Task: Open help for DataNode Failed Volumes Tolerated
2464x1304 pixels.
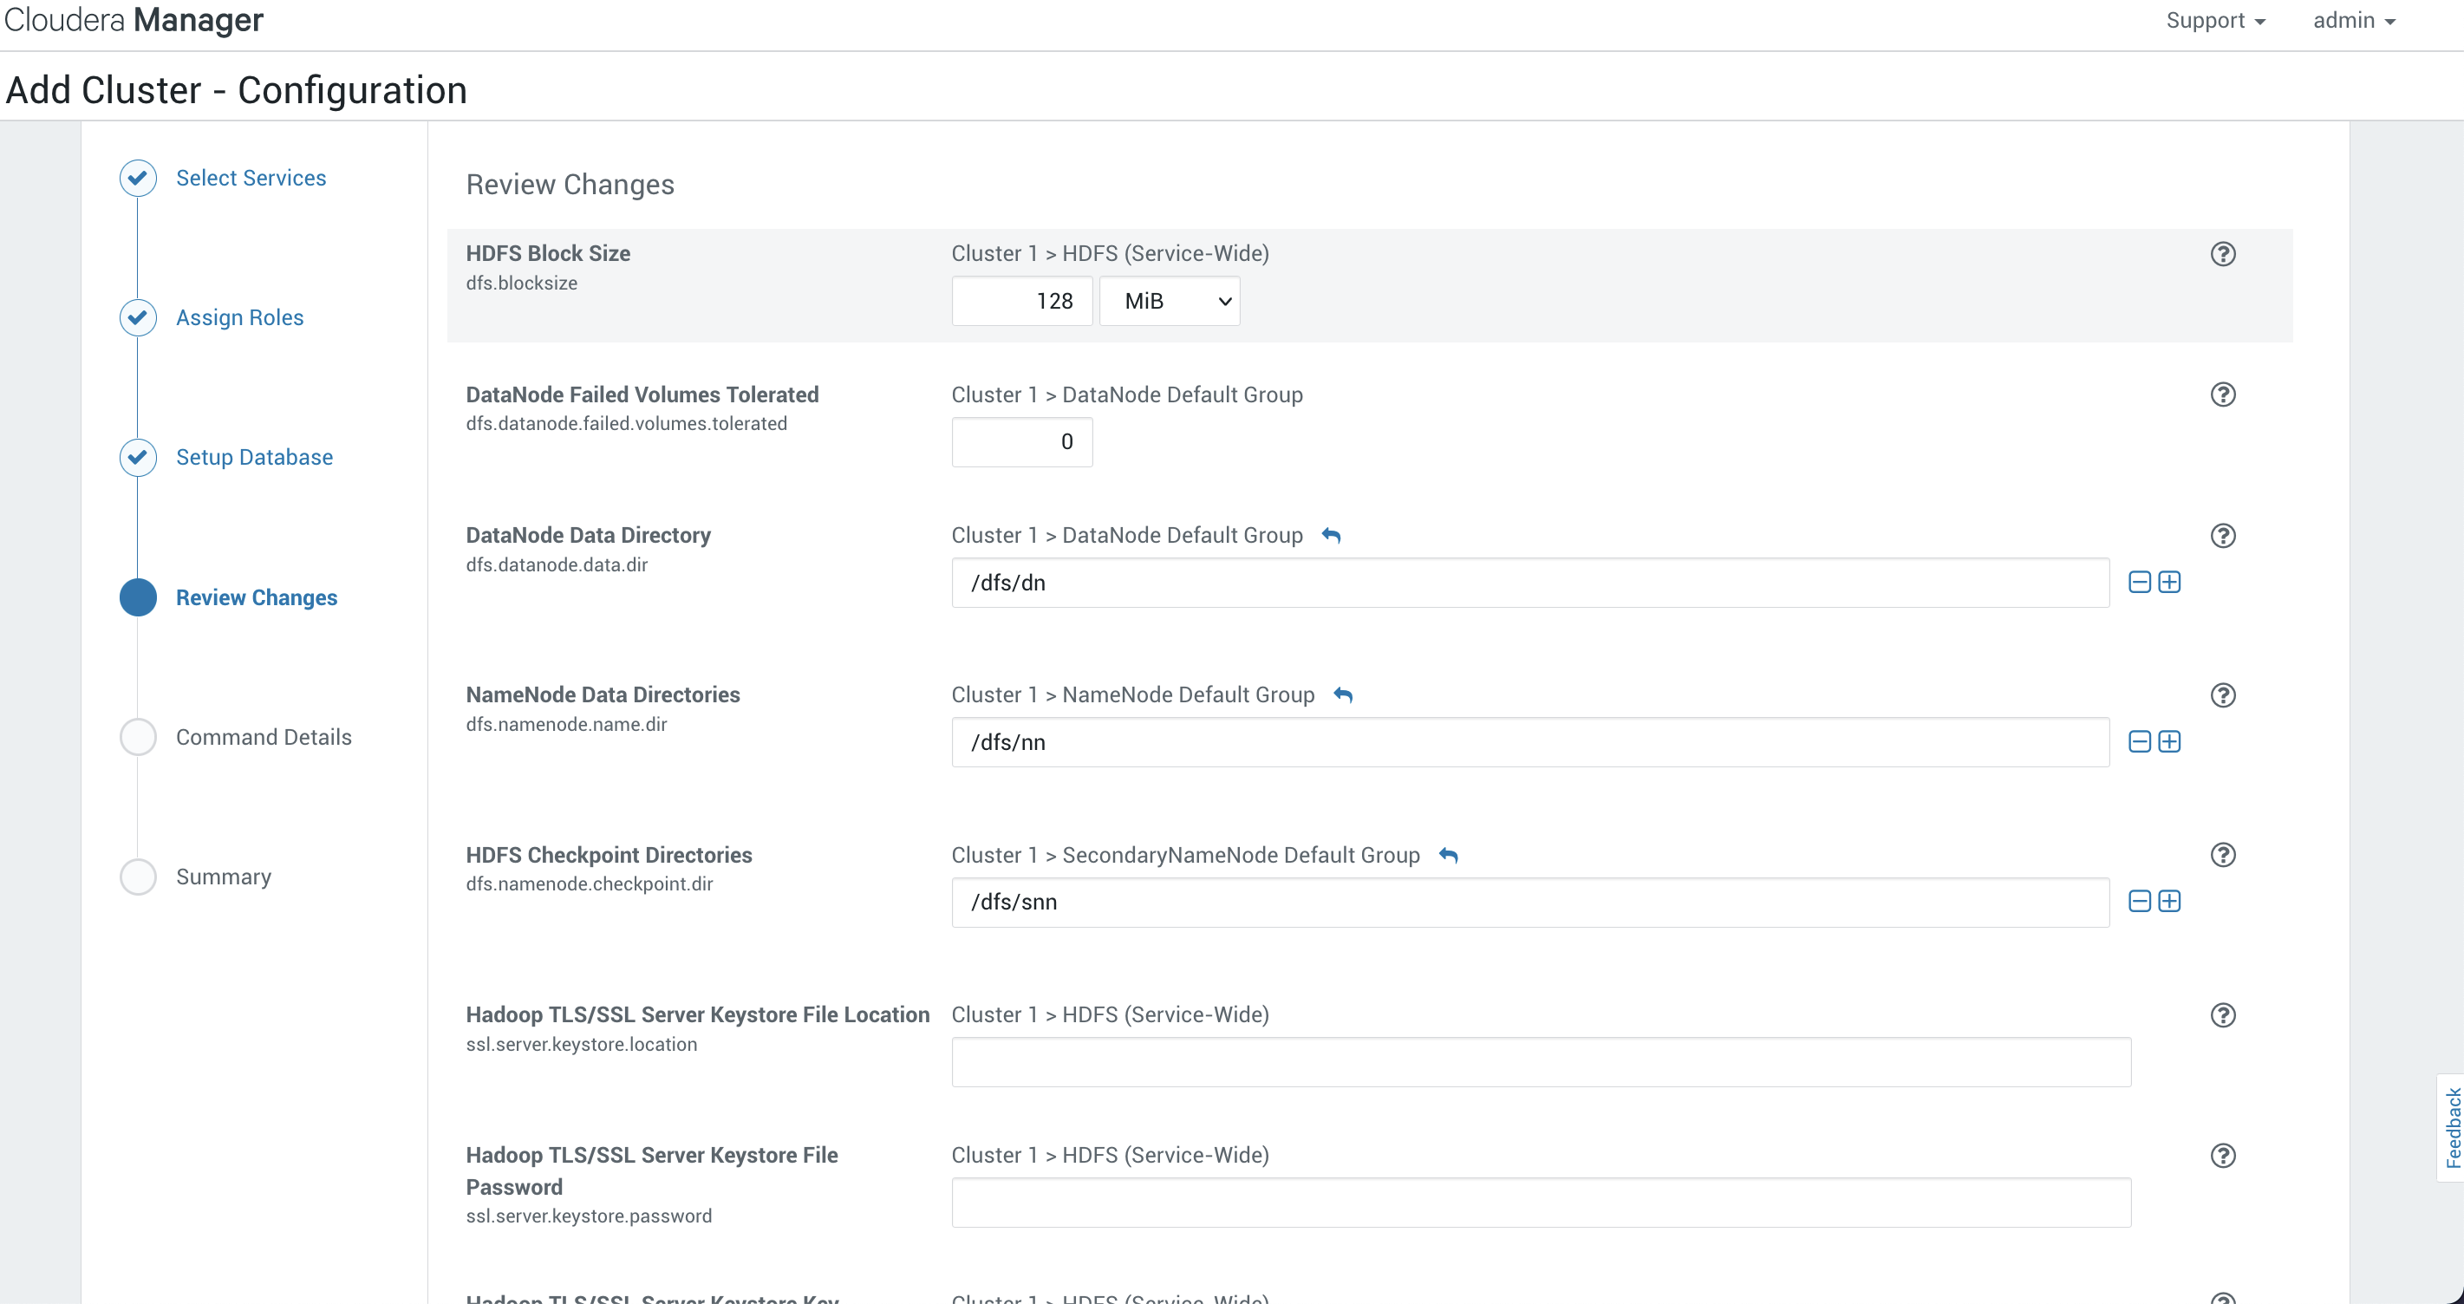Action: coord(2223,394)
